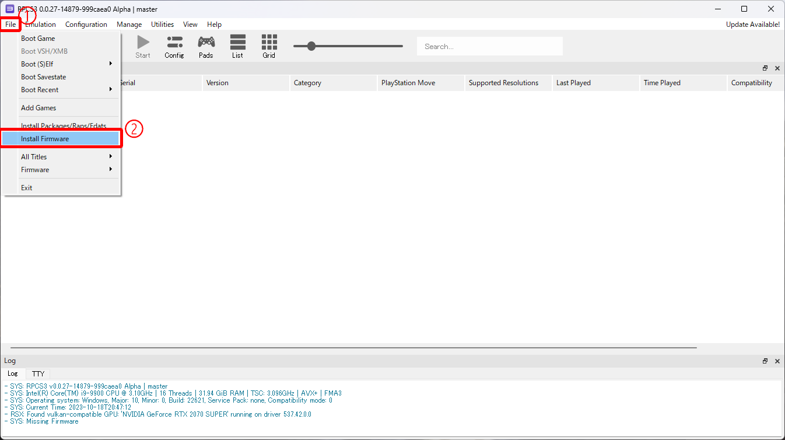This screenshot has height=440, width=785.
Task: Switch to the TTY tab
Action: point(38,373)
